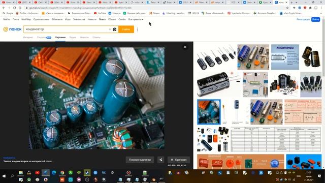Open Одноклассники in the top menu
This screenshot has width=325, height=183.
[x=41, y=19]
